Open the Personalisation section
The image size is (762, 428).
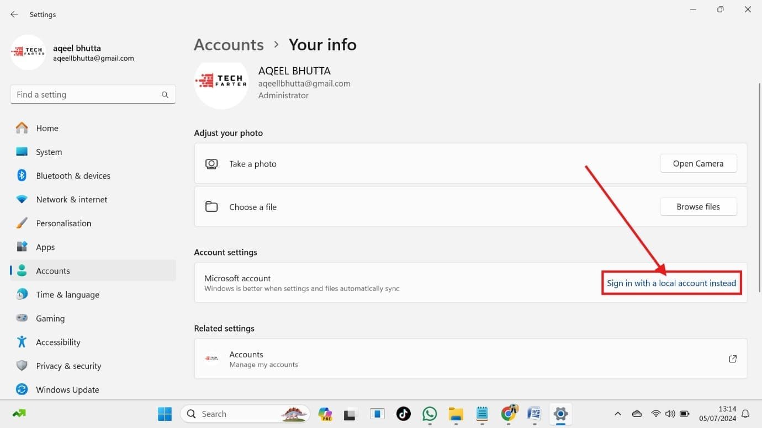click(x=64, y=223)
